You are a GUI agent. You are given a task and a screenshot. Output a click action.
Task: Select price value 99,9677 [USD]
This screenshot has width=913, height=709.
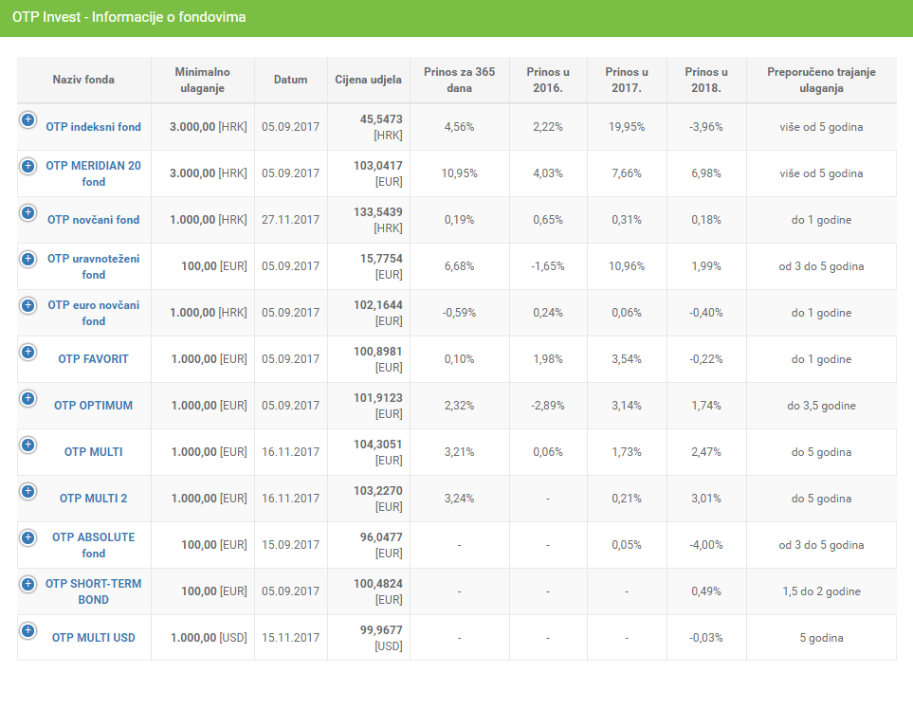click(381, 638)
